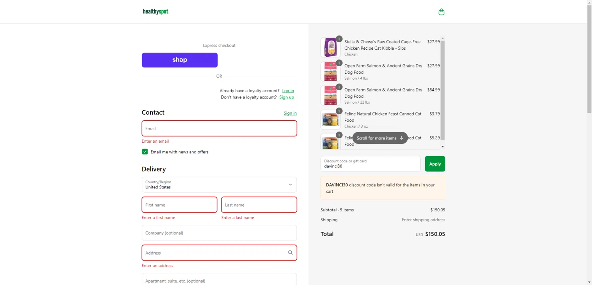Pay with the Shop express checkout button

180,60
